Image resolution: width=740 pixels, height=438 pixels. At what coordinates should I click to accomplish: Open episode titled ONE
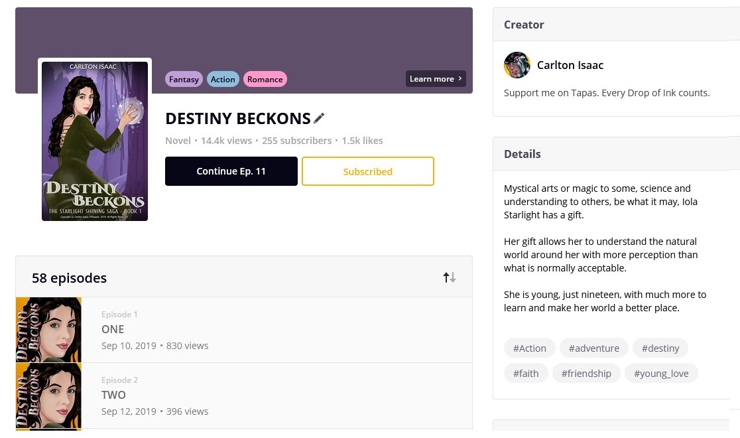pos(113,329)
